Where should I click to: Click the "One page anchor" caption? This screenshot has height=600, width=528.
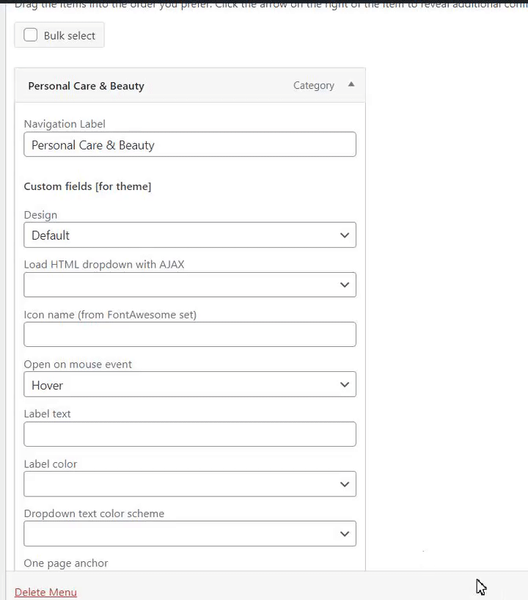66,563
